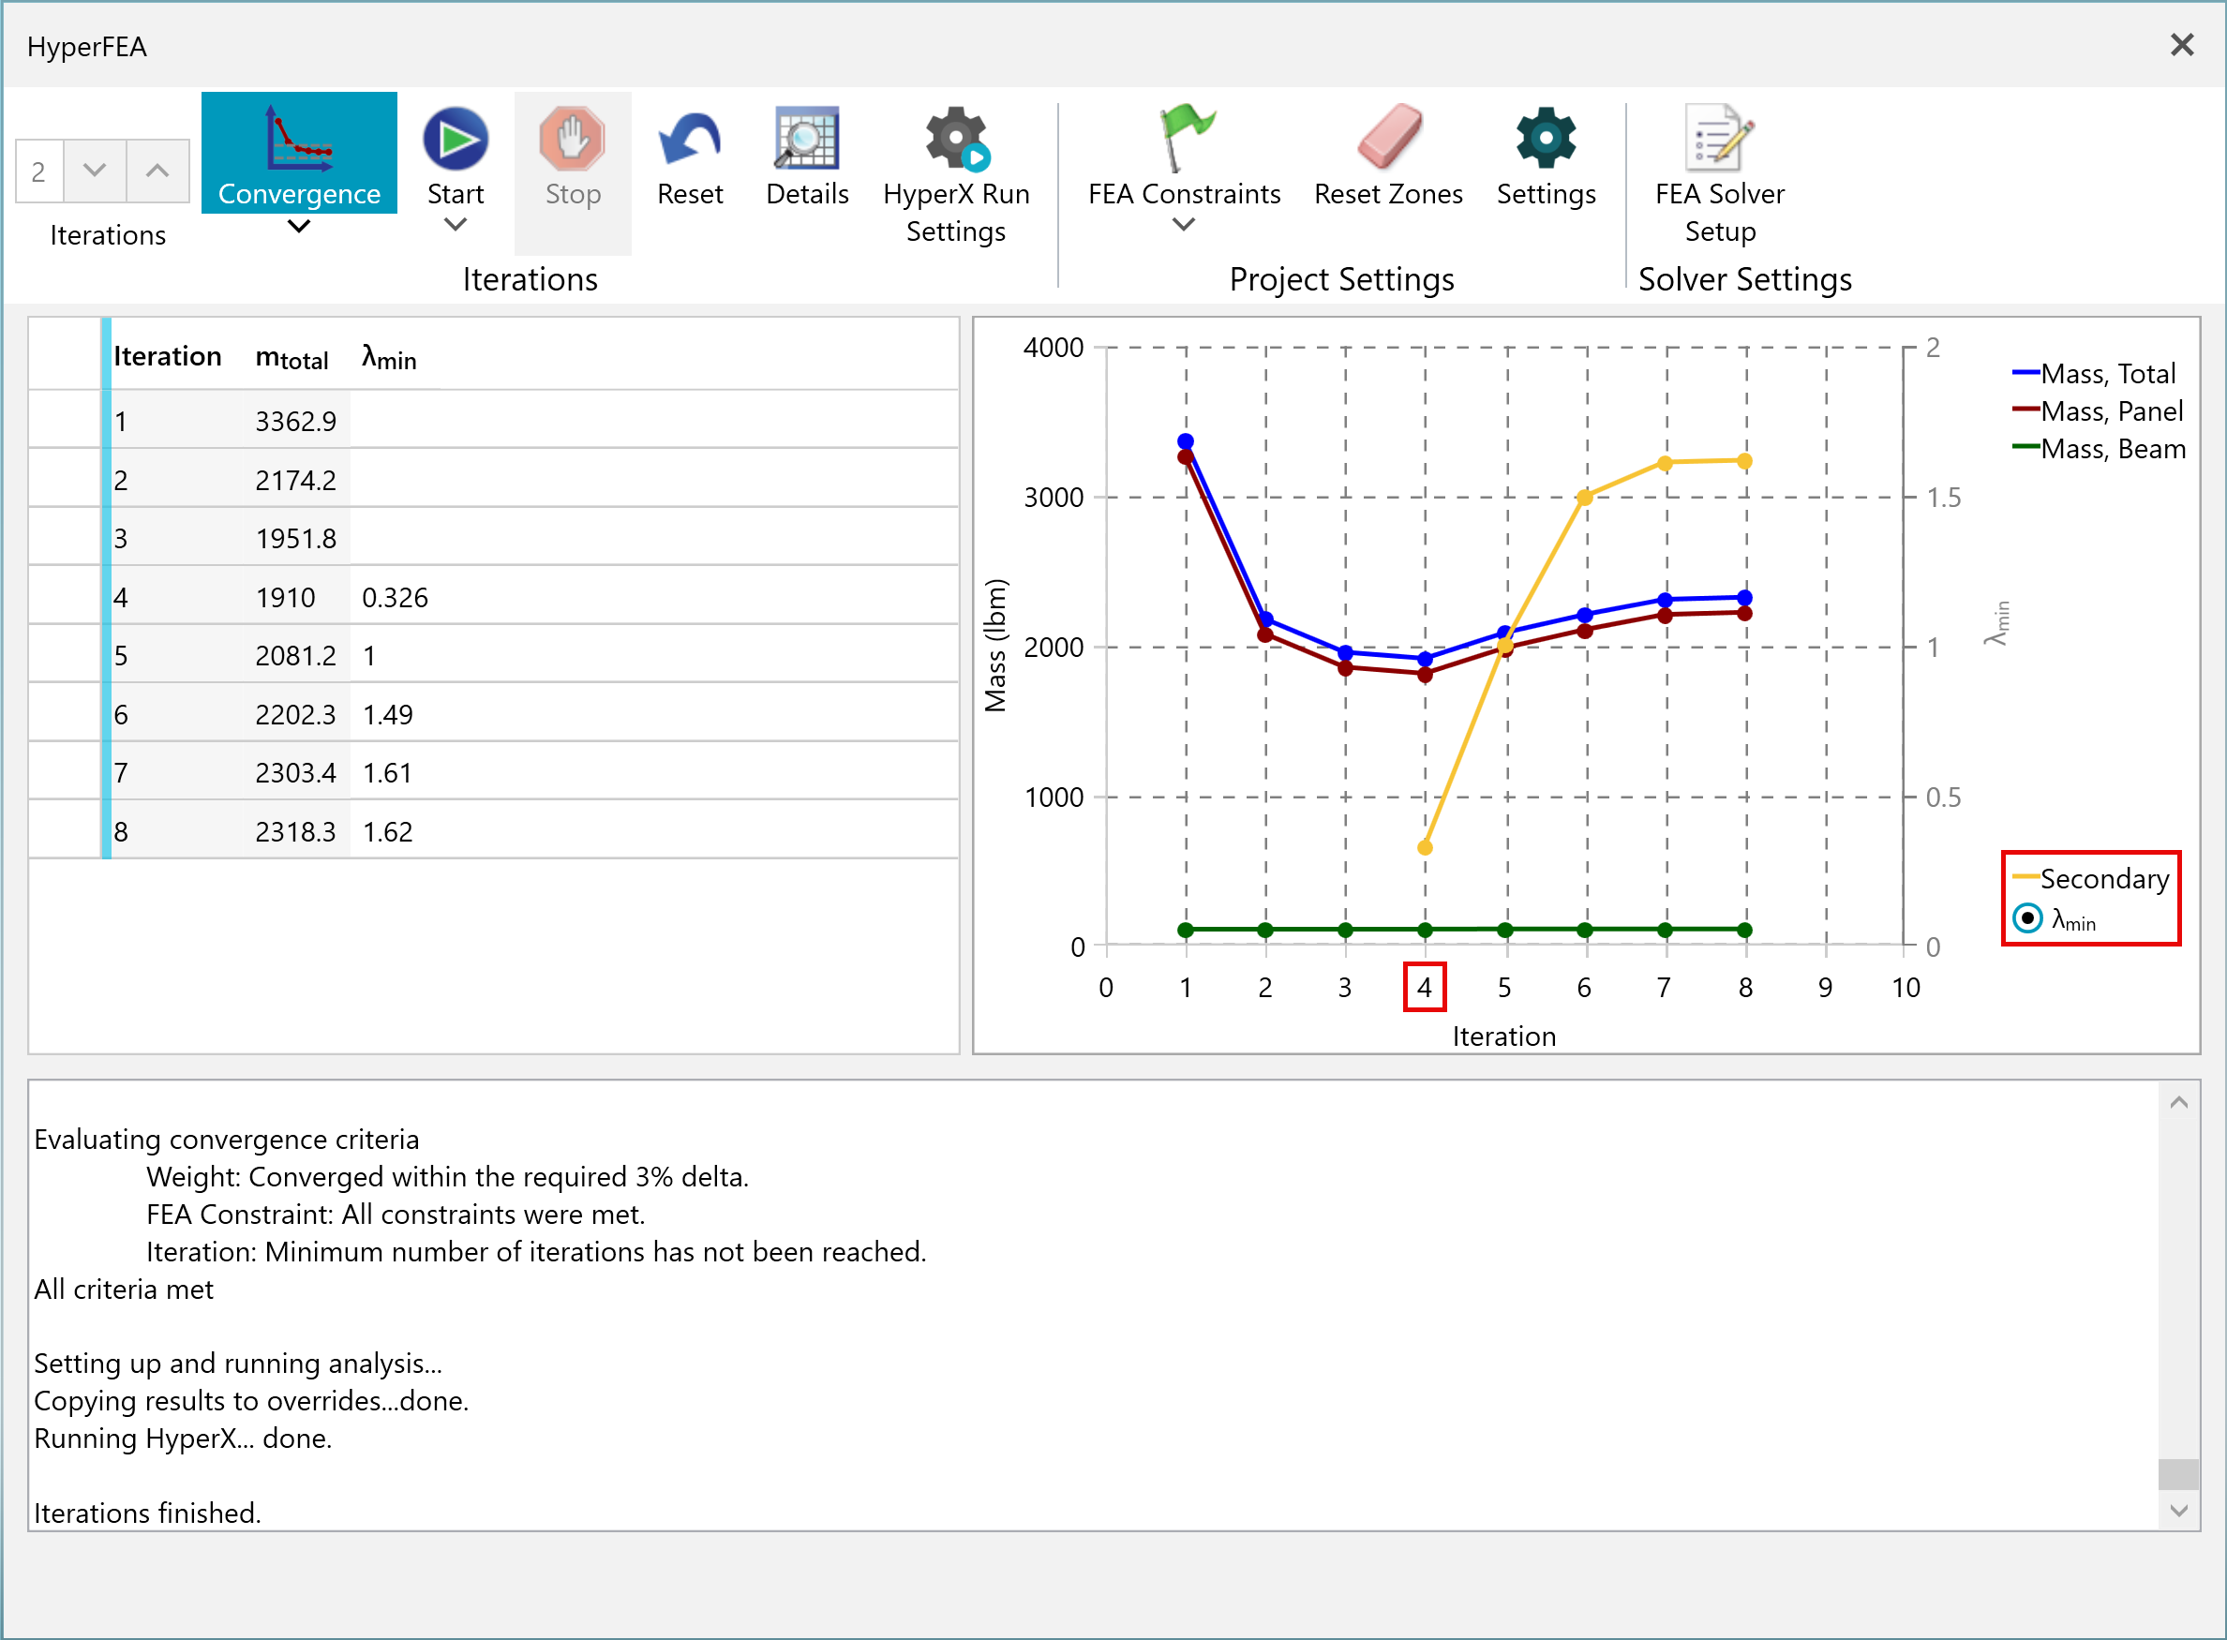
Task: Increase the iterations count
Action: [x=157, y=171]
